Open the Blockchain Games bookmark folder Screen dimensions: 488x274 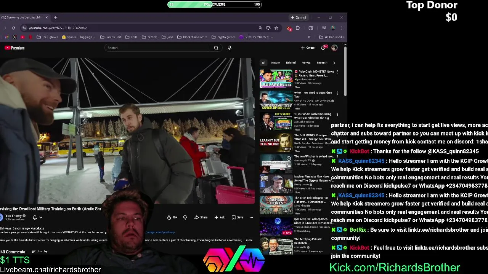click(192, 37)
